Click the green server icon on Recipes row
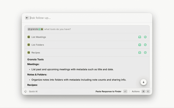174x108 pixels. (140, 53)
